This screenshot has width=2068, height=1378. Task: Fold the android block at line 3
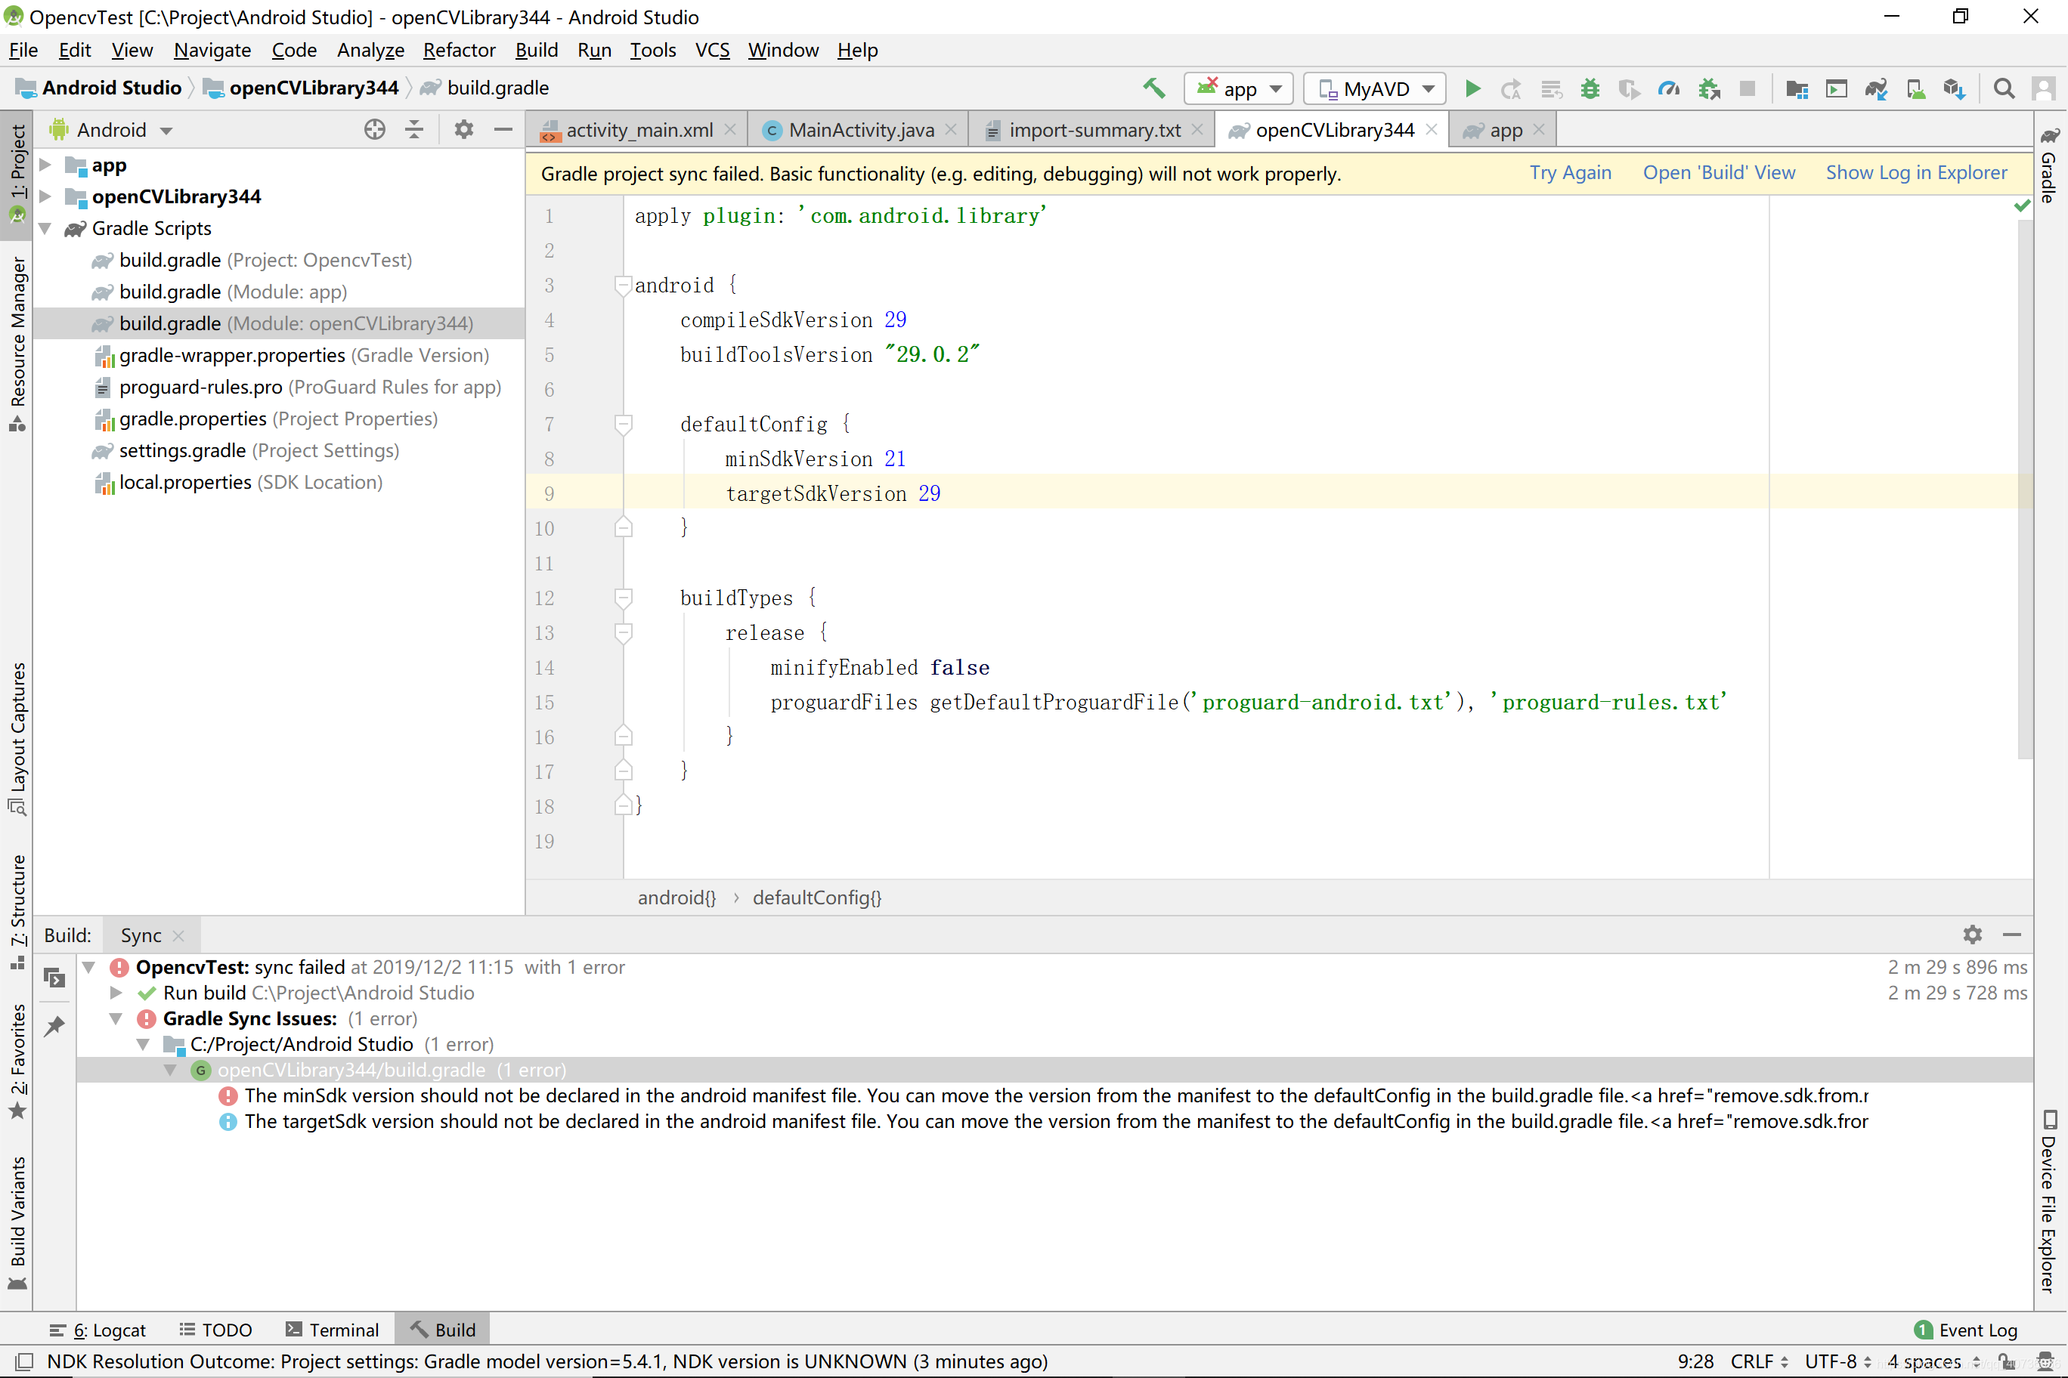(624, 285)
